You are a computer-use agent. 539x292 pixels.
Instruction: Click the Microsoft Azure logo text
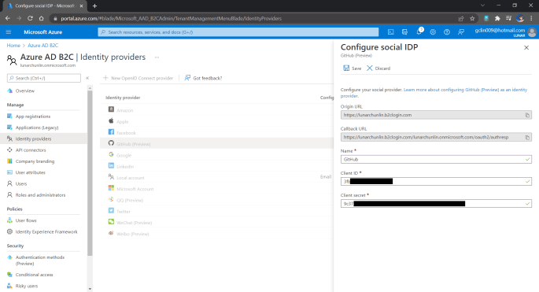(43, 32)
